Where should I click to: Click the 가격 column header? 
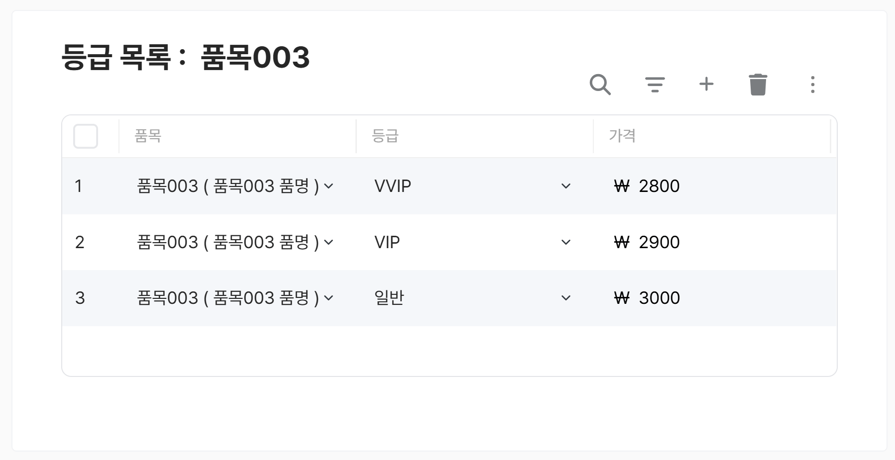pos(622,136)
